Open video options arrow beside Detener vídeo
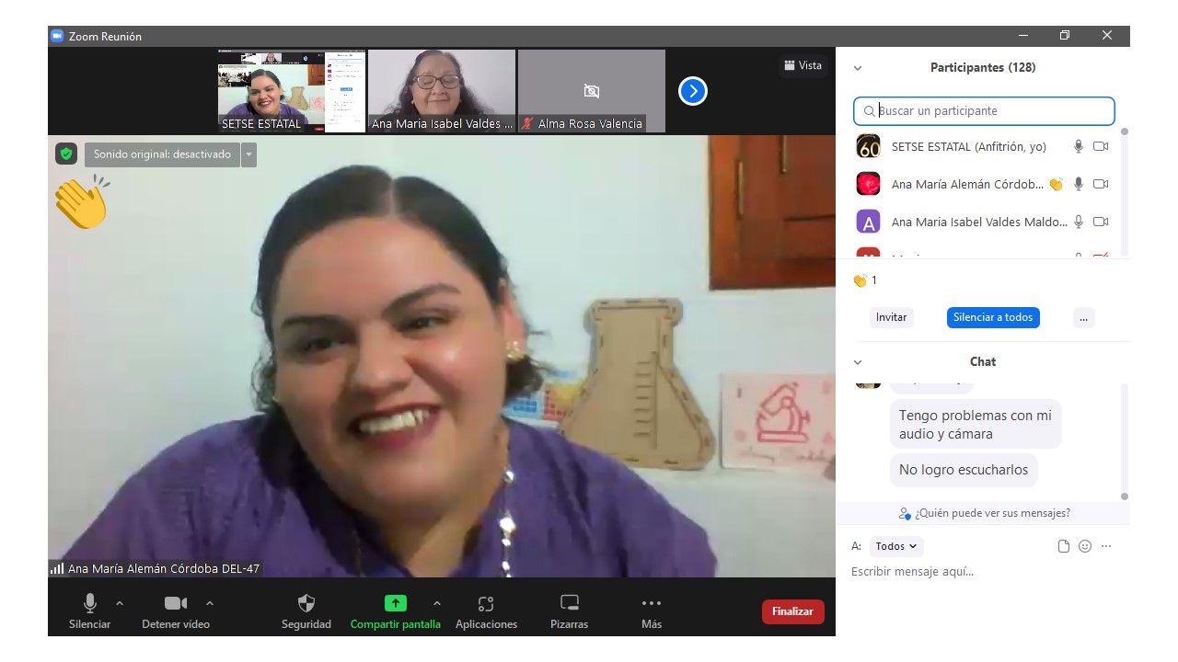 tap(210, 603)
